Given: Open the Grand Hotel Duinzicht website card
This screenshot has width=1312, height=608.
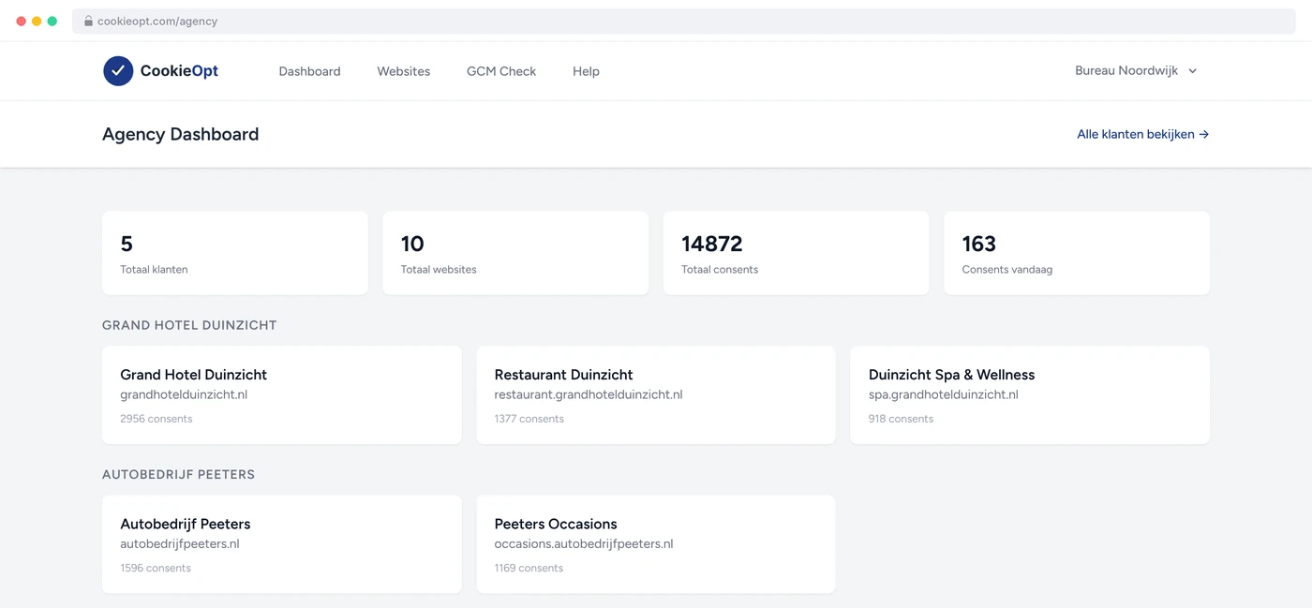Looking at the screenshot, I should point(282,395).
